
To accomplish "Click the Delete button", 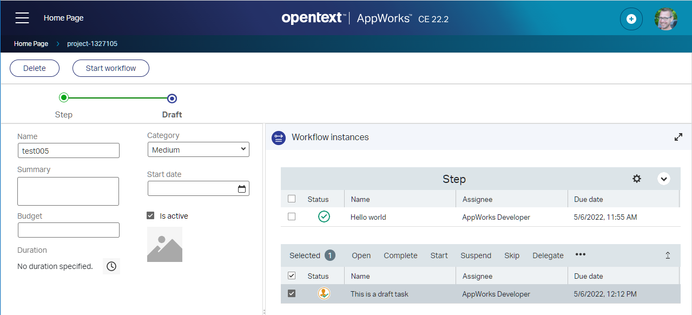I will [35, 68].
